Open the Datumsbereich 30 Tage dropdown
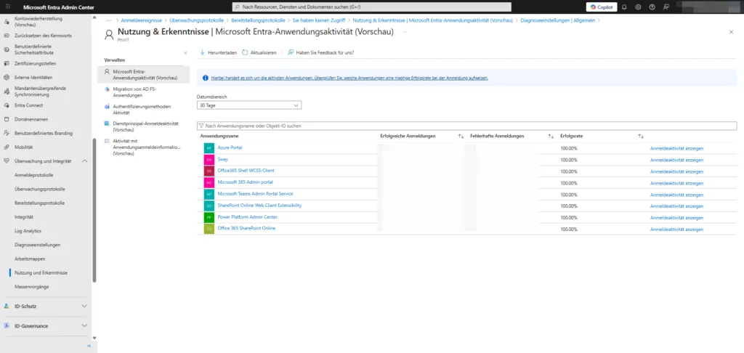The image size is (744, 353). pos(248,105)
